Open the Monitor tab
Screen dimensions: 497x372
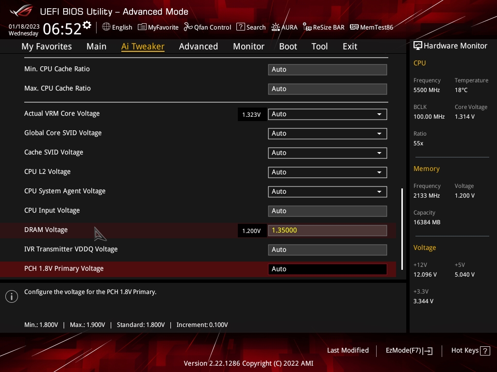pos(249,46)
